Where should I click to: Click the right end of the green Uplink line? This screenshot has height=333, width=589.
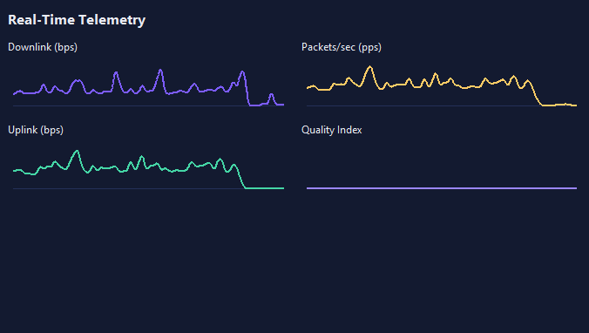click(x=283, y=188)
